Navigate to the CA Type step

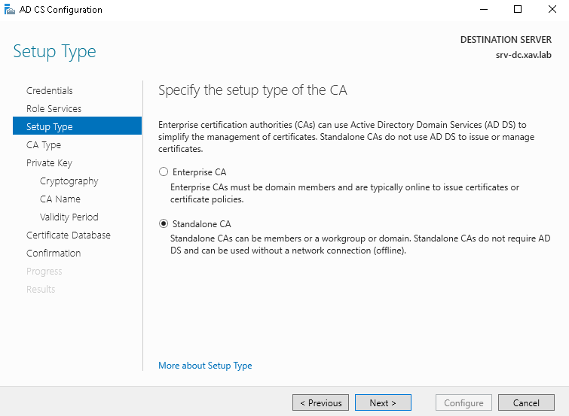[x=44, y=145]
